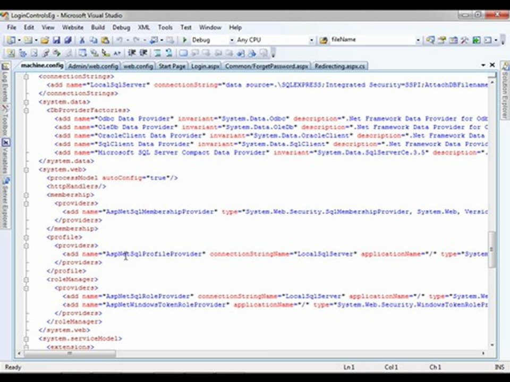Viewport: 510px width, 382px height.
Task: Click the Paste clipboard icon
Action: (105, 40)
